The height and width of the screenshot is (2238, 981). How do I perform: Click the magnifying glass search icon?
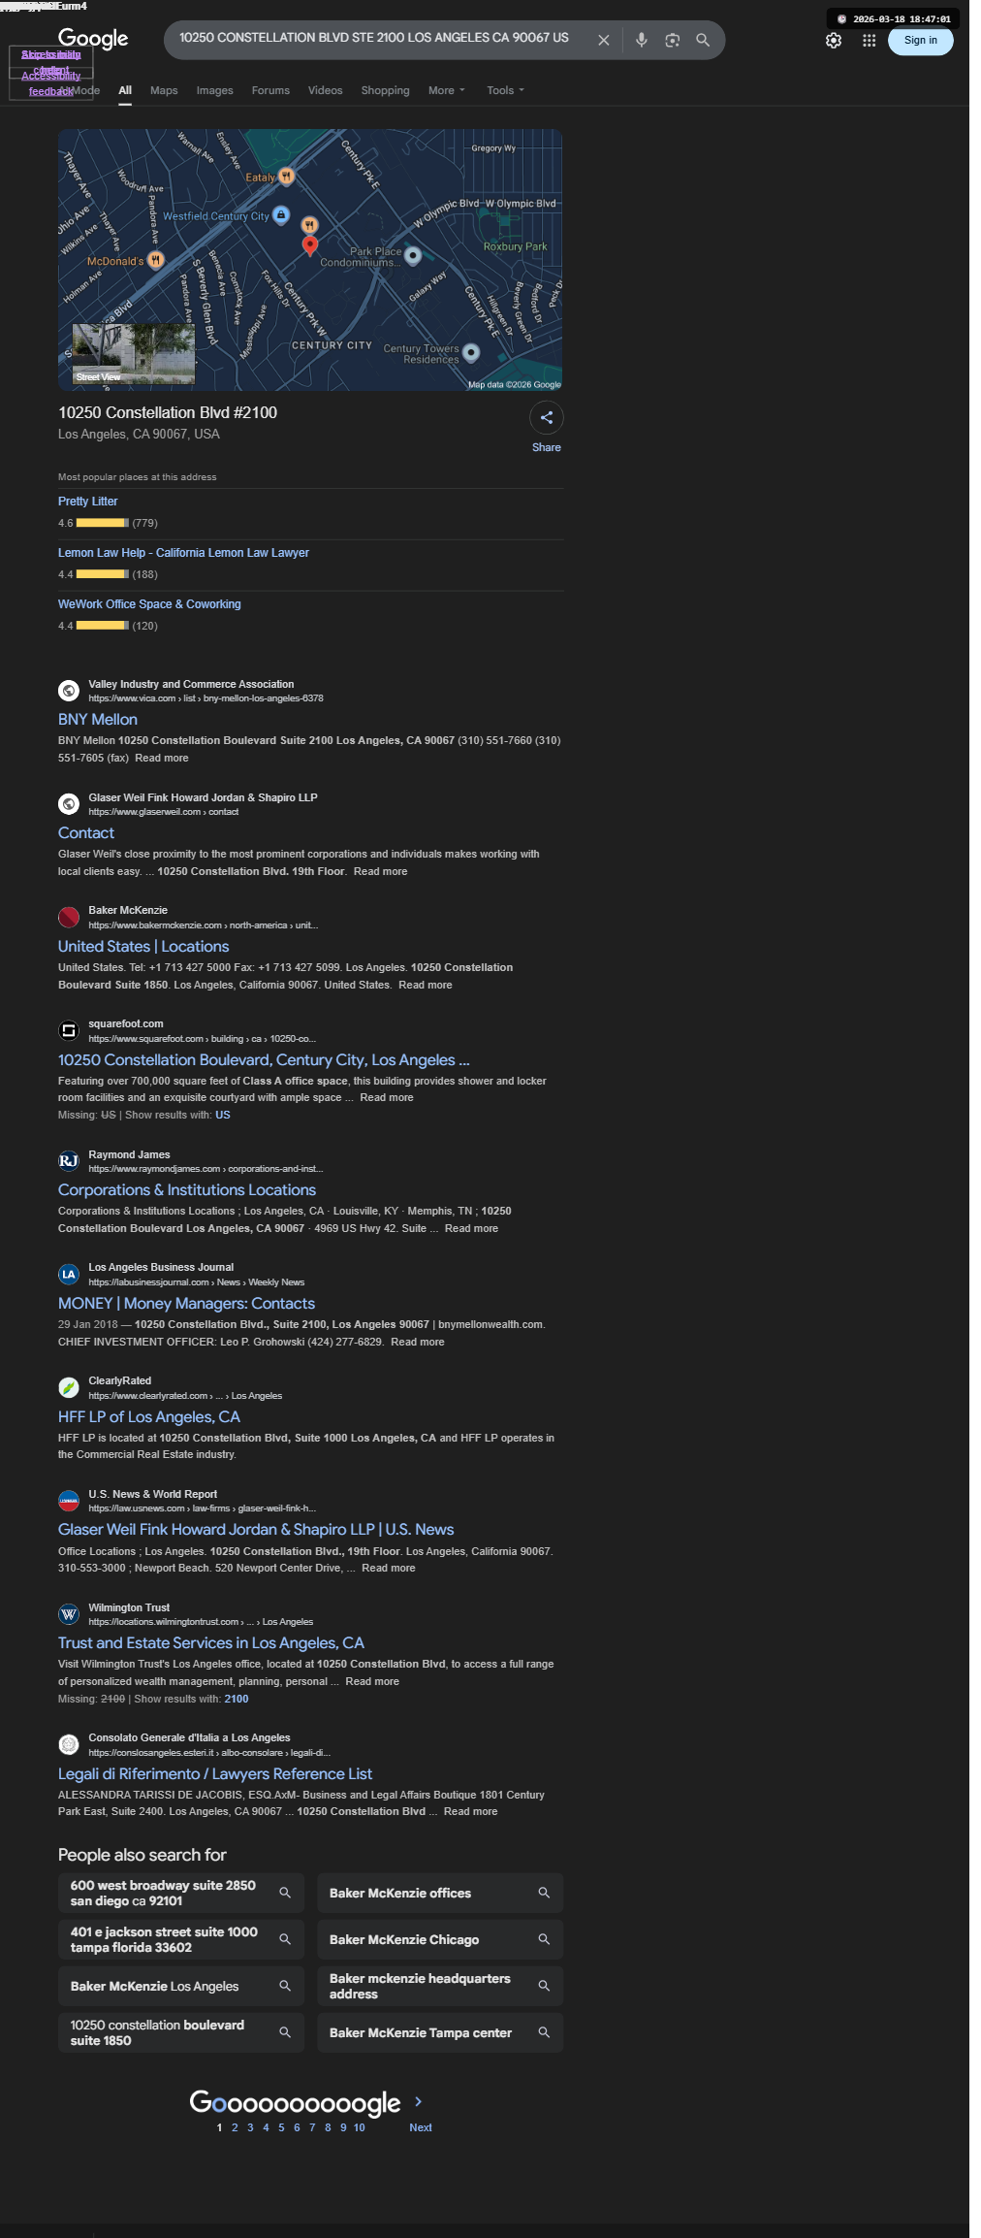pos(703,40)
